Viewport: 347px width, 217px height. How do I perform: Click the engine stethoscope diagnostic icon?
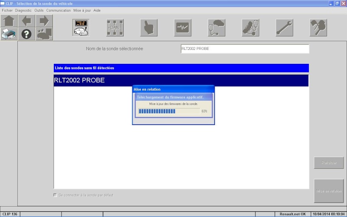point(251,28)
